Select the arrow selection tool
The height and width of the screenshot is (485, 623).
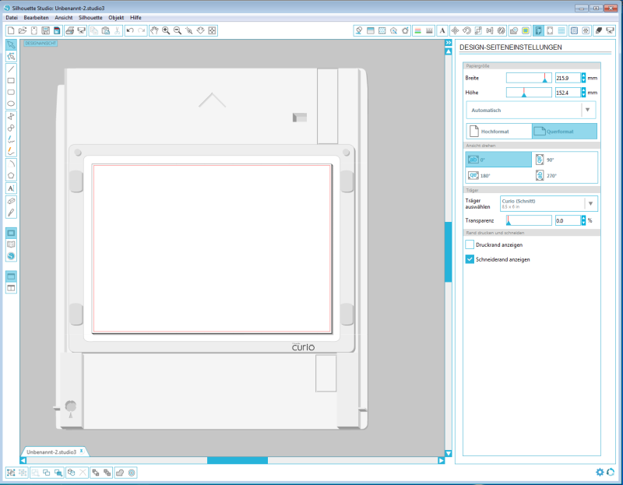(x=11, y=44)
